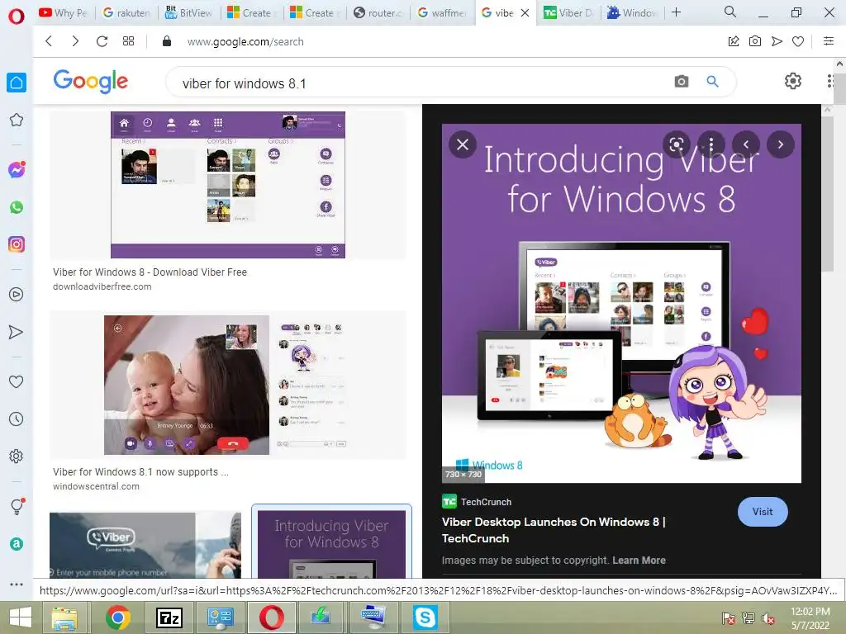Open Bookmarks star in Opera sidebar
Viewport: 846px width, 634px height.
coord(17,120)
